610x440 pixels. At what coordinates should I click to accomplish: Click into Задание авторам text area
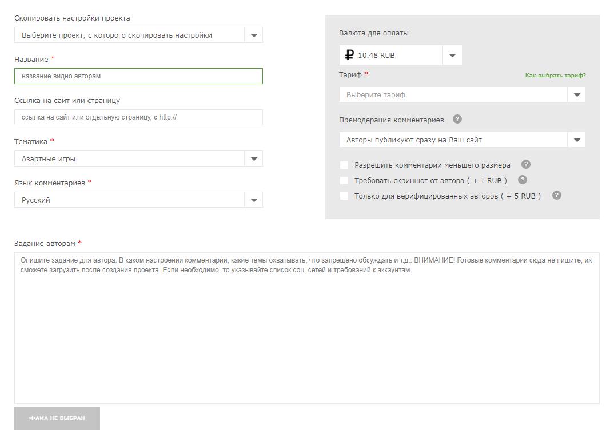coord(307,328)
